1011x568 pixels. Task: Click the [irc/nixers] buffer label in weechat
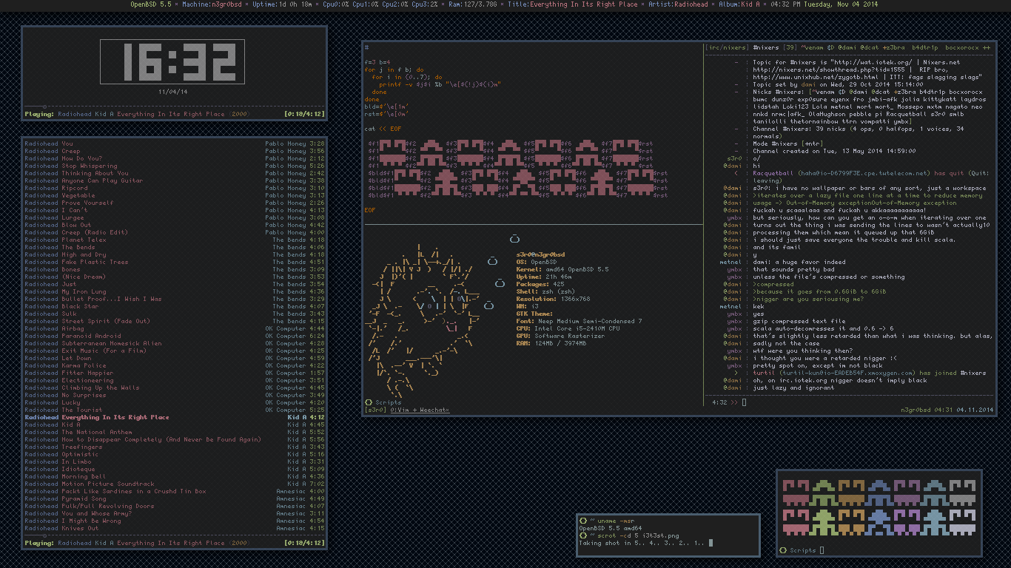click(727, 47)
